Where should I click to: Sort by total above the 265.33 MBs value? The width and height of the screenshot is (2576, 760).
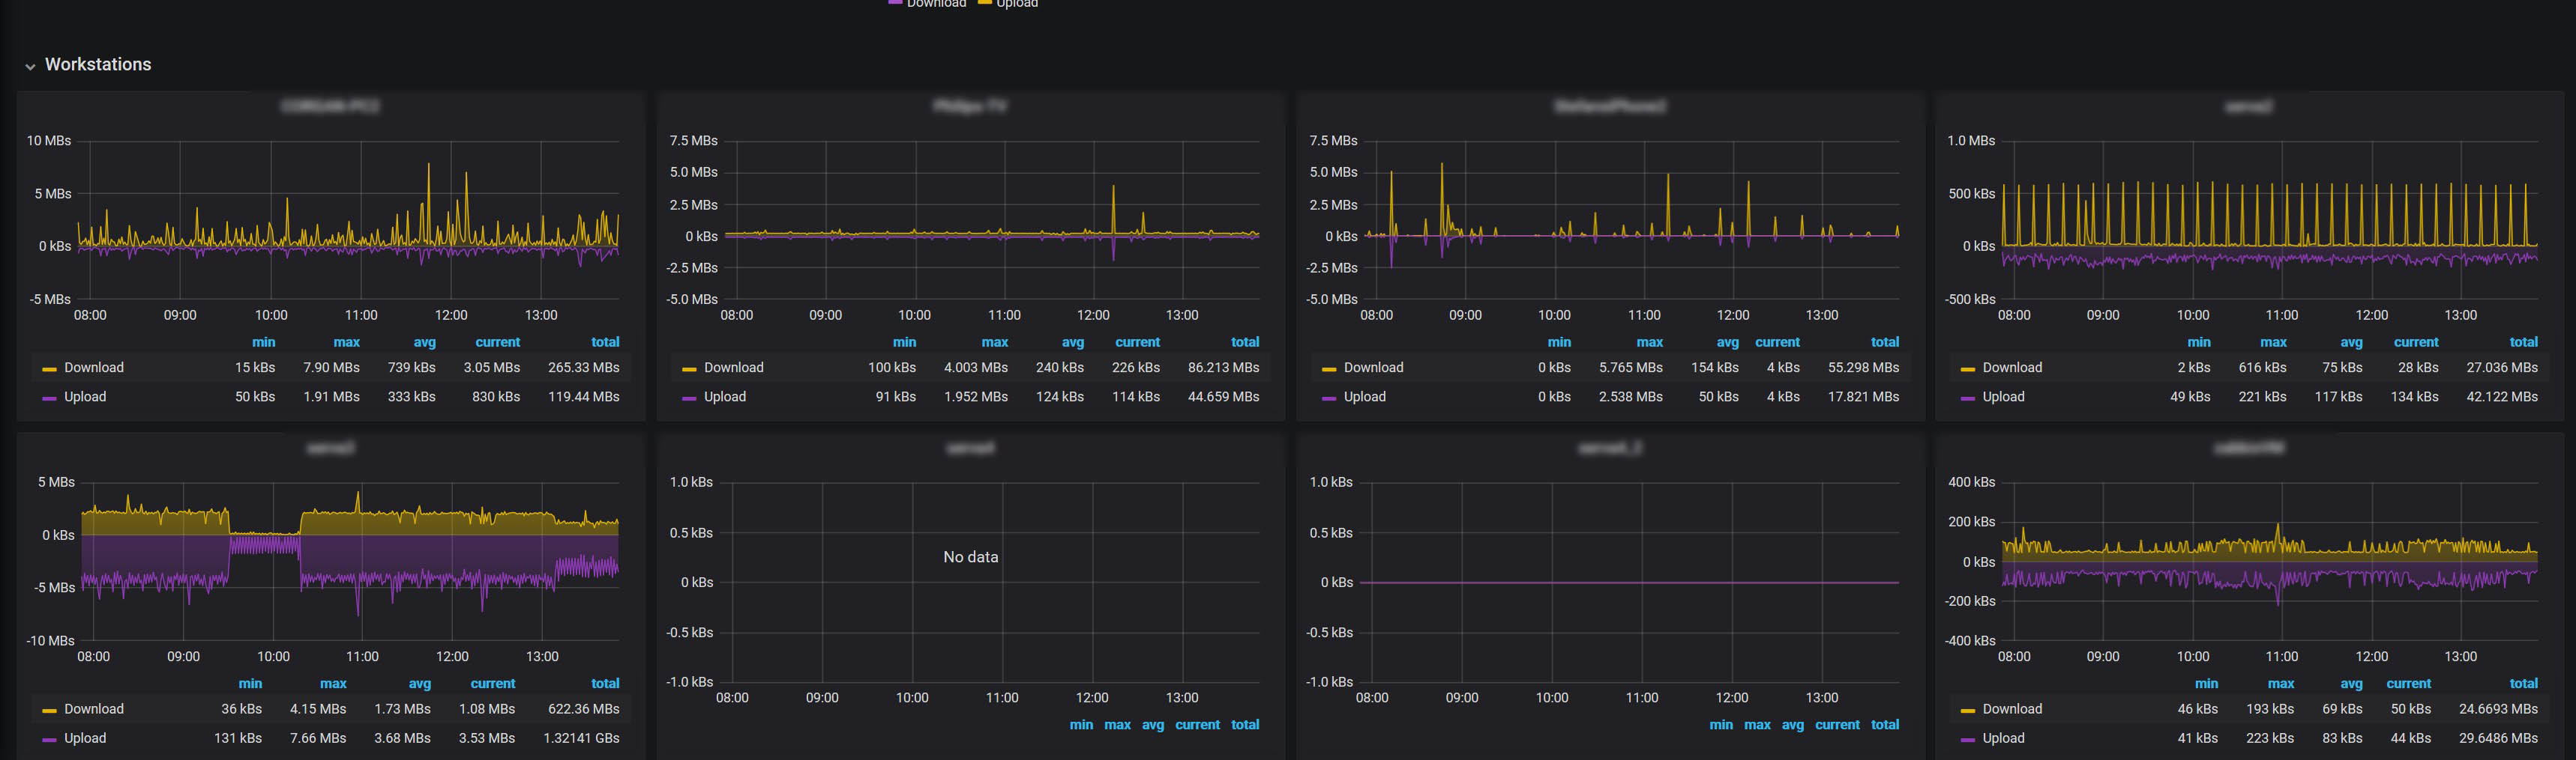(605, 341)
